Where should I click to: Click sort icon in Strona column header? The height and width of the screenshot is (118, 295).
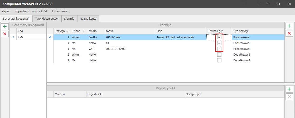click(84, 31)
